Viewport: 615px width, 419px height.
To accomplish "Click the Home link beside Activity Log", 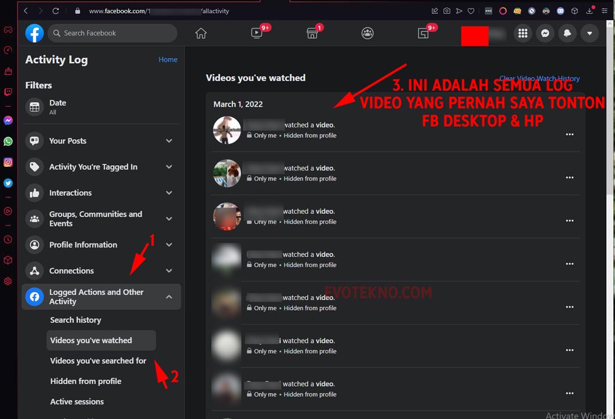I will click(168, 60).
